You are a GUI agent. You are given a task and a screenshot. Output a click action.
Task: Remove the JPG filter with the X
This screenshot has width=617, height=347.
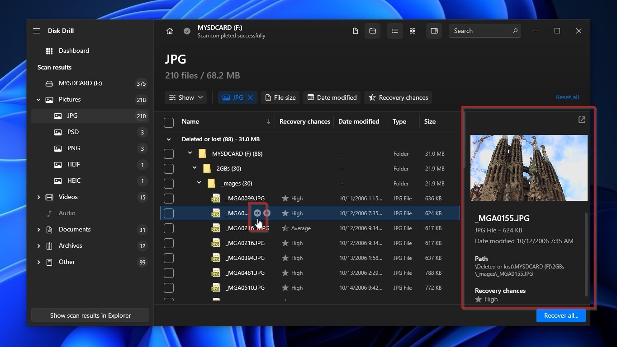250,97
